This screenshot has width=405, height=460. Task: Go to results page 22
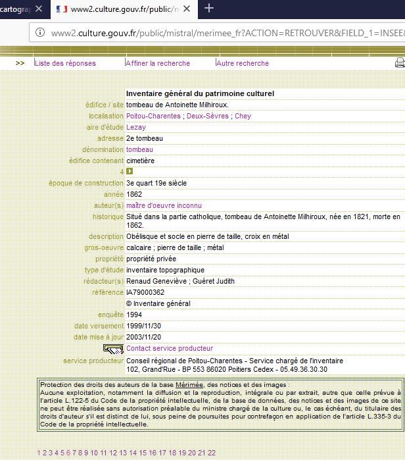pos(212,453)
